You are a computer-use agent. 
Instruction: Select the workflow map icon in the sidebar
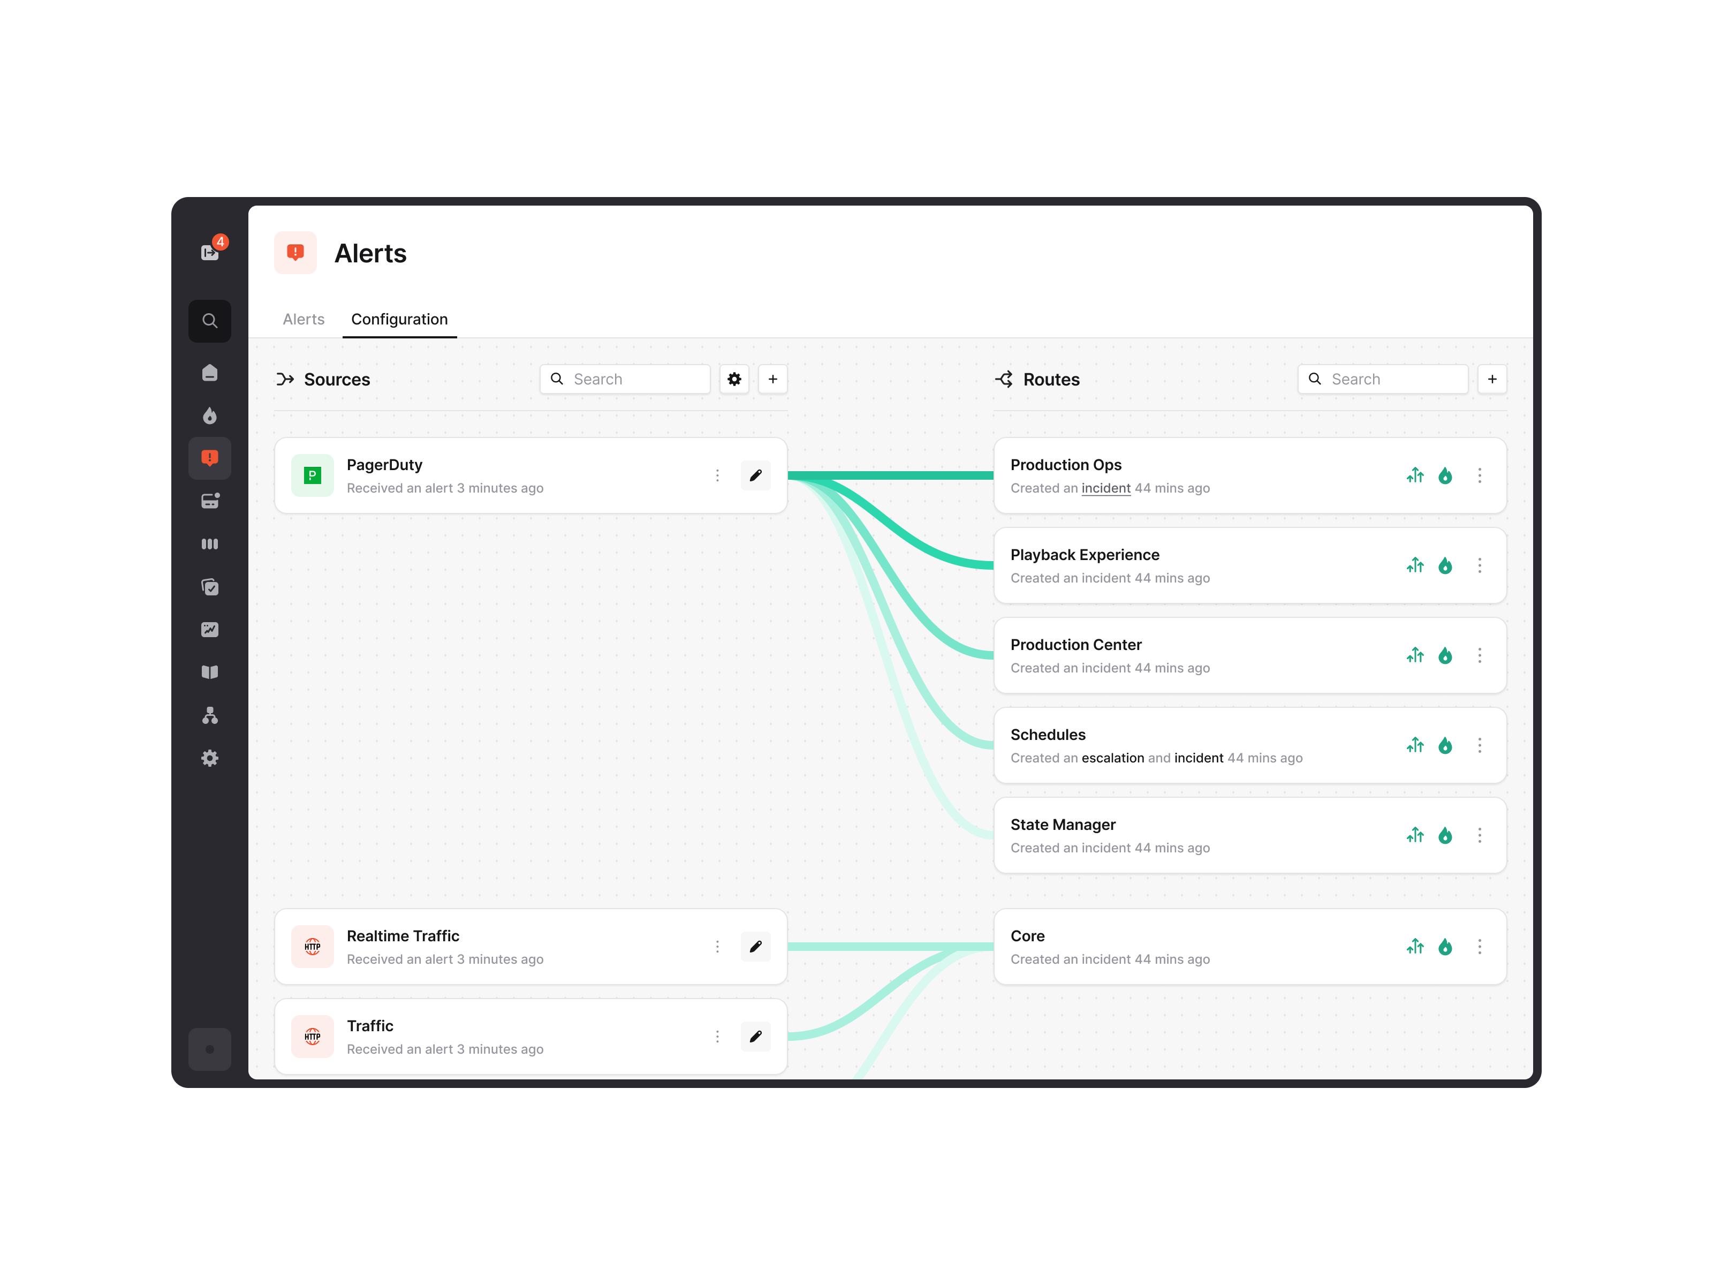(x=210, y=715)
